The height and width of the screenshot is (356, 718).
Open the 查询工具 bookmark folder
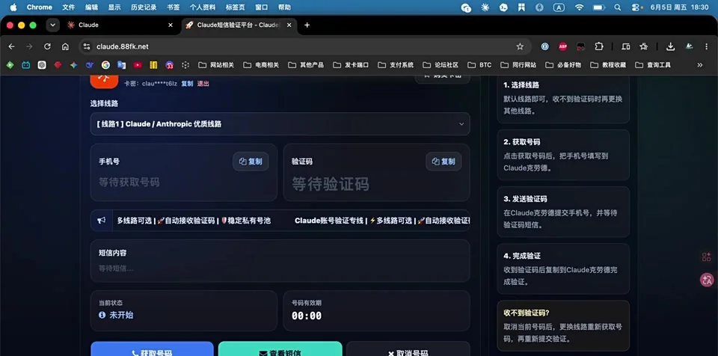tap(653, 65)
